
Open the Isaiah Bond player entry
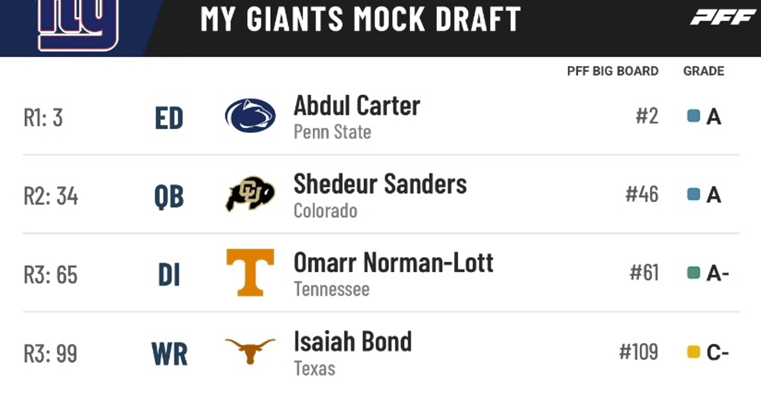tap(352, 342)
